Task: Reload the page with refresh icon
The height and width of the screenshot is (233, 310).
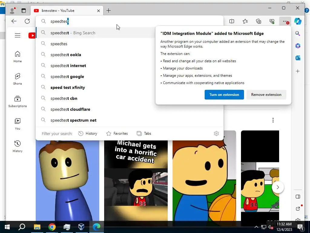Action: coord(27,21)
